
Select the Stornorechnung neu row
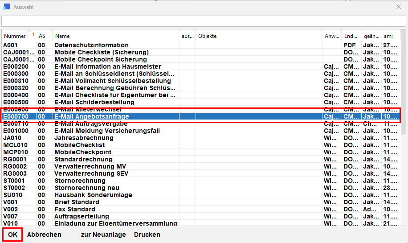(86, 188)
